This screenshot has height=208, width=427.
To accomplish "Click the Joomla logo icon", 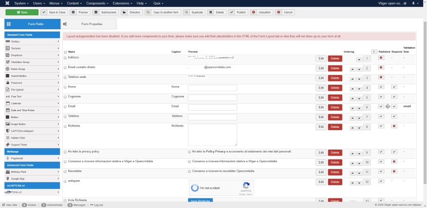I will click(x=5, y=3).
